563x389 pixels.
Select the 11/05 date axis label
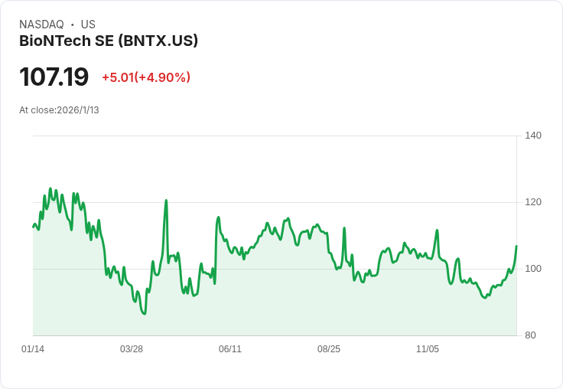tap(428, 349)
